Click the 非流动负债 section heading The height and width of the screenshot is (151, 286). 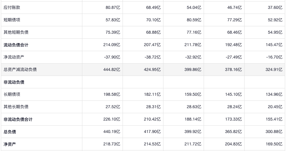tap(14, 82)
